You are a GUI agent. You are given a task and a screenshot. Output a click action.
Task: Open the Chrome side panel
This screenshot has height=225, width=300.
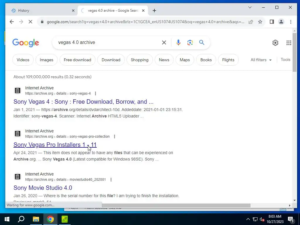coord(272,22)
